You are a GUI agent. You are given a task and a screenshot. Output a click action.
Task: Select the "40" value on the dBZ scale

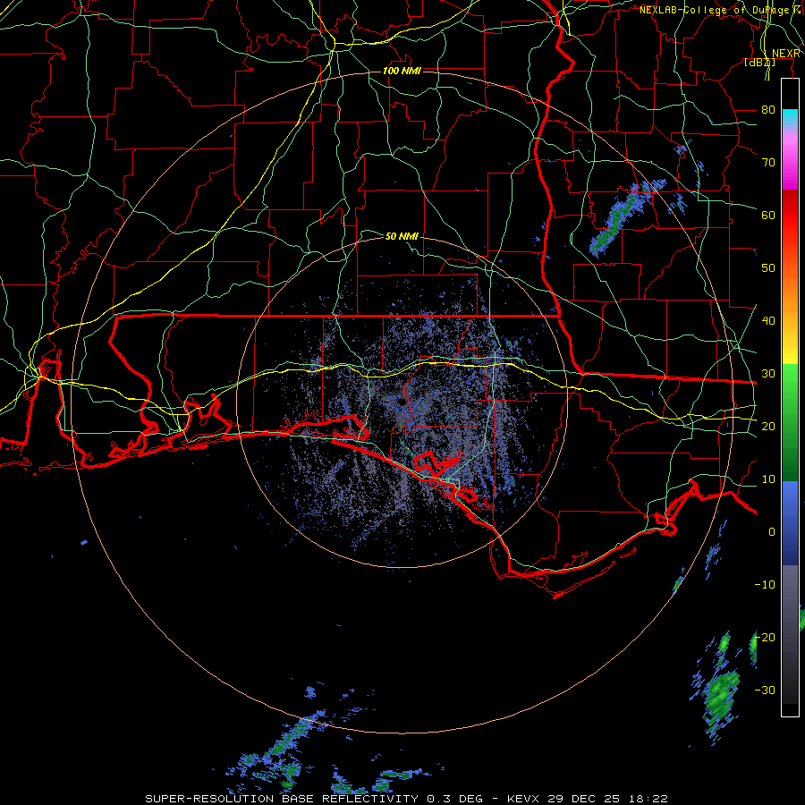768,320
